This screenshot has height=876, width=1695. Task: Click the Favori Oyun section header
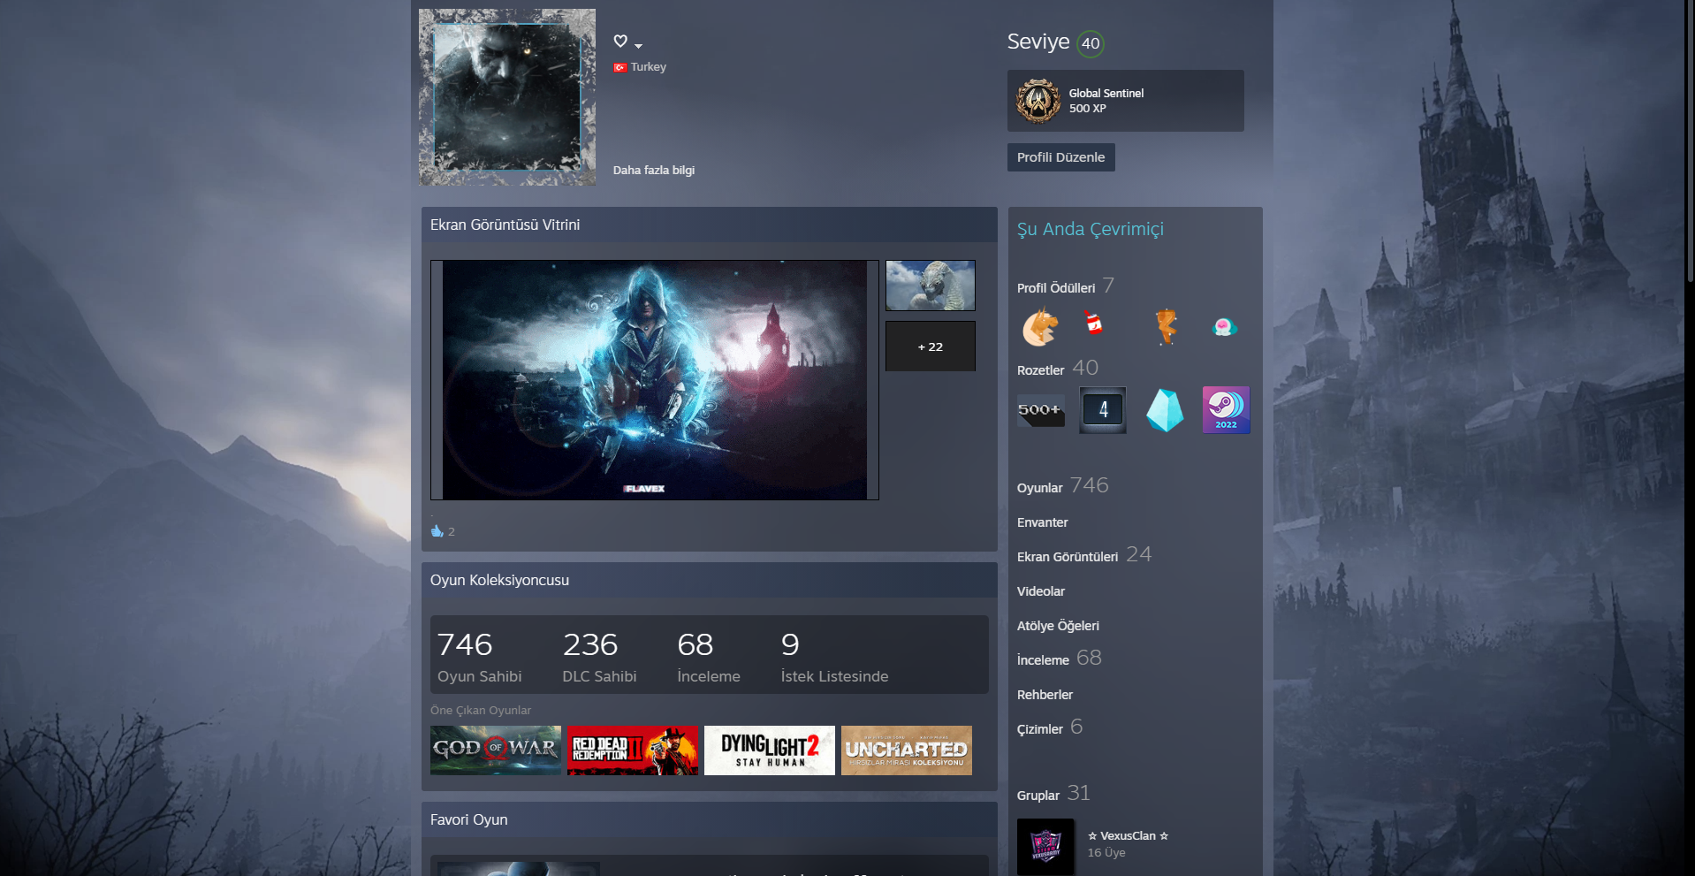point(710,819)
